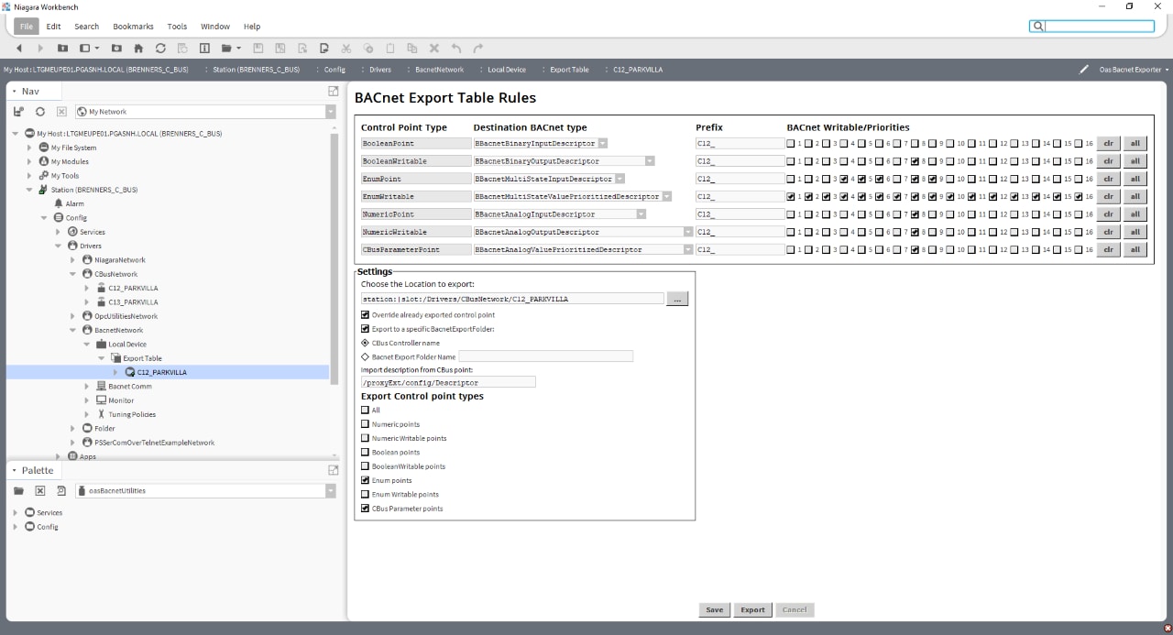Click the Cut scissors icon in toolbar
1173x635 pixels.
pos(346,48)
